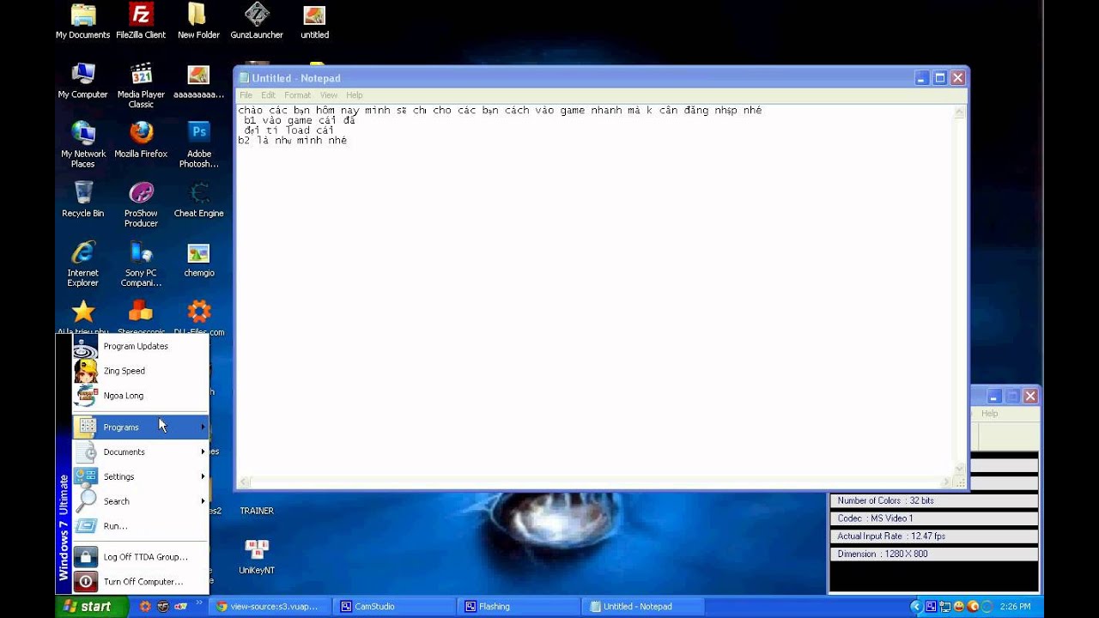The width and height of the screenshot is (1099, 618).
Task: Open Notepad's Format menu
Action: coord(297,95)
